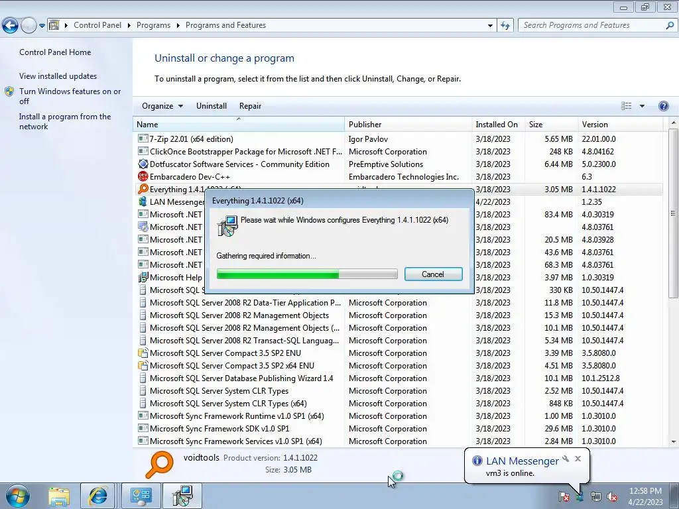
Task: Click the installer icon in Everything dialog
Action: click(228, 226)
